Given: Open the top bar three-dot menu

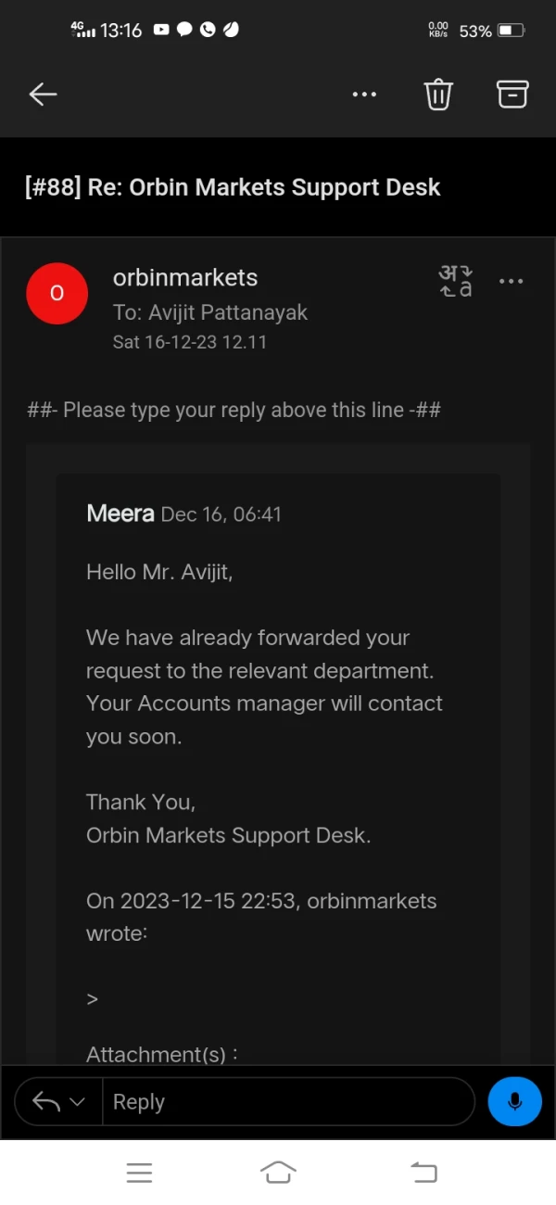Looking at the screenshot, I should (x=365, y=94).
